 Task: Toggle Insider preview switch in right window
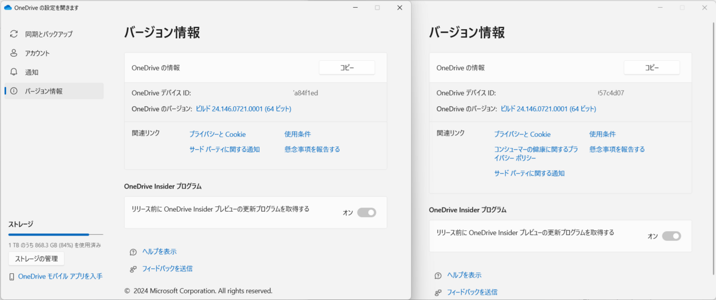672,236
